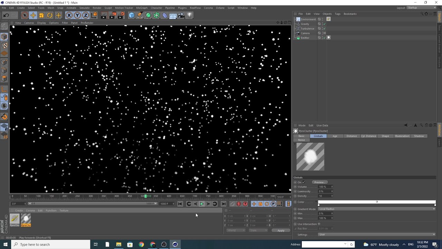This screenshot has width=442, height=249.
Task: Toggle Gravity enabled checkmark
Action: [x=324, y=24]
